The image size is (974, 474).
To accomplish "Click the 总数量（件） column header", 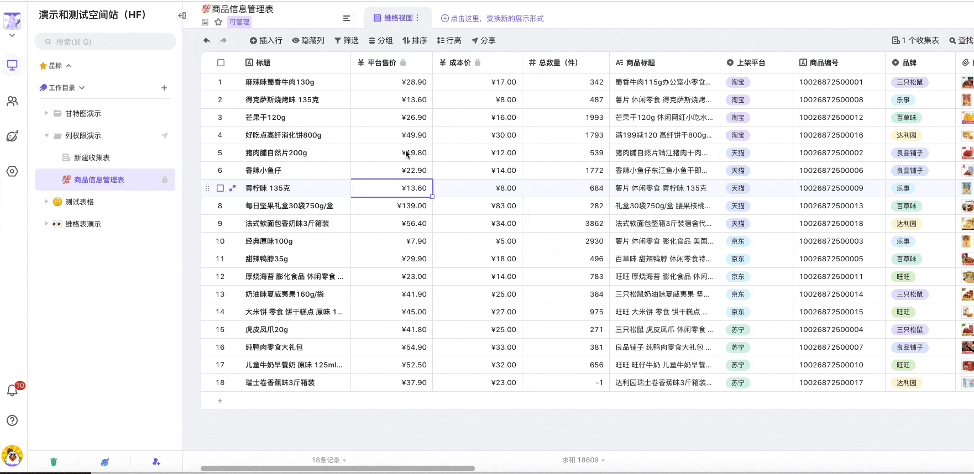I will (x=565, y=62).
